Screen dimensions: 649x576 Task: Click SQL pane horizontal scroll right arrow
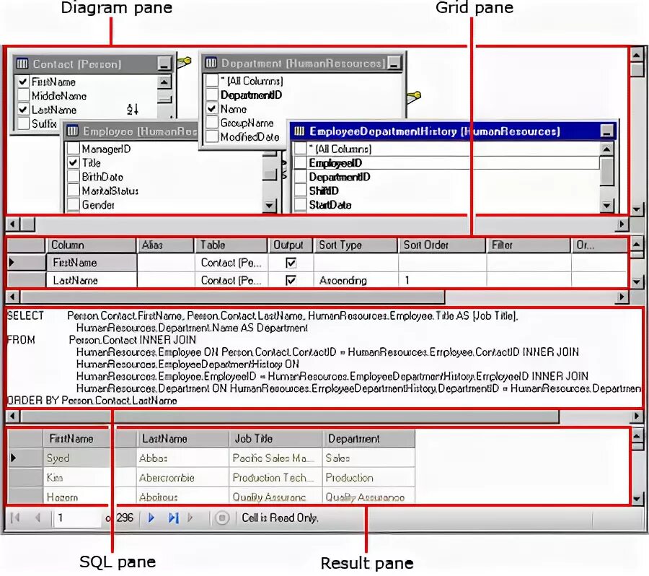[637, 416]
